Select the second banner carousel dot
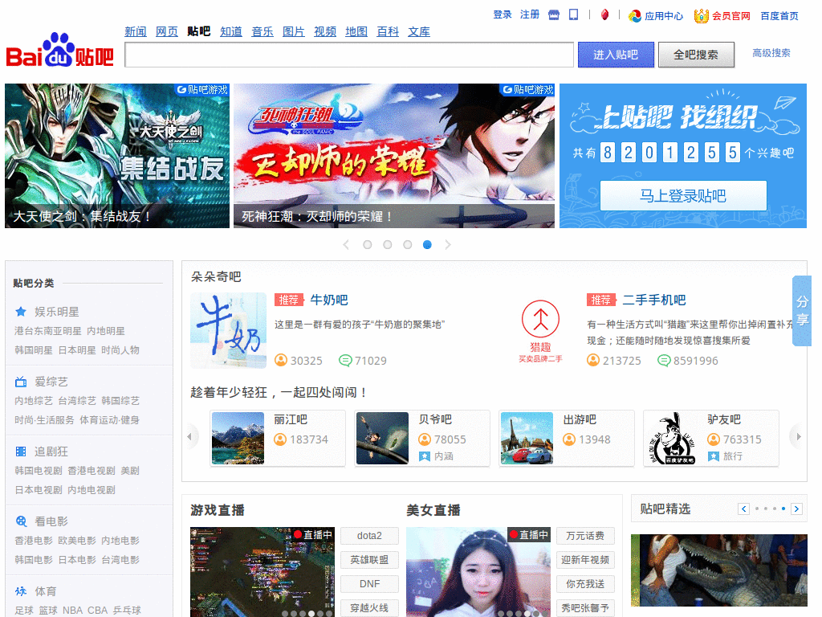The width and height of the screenshot is (822, 617). pos(388,244)
